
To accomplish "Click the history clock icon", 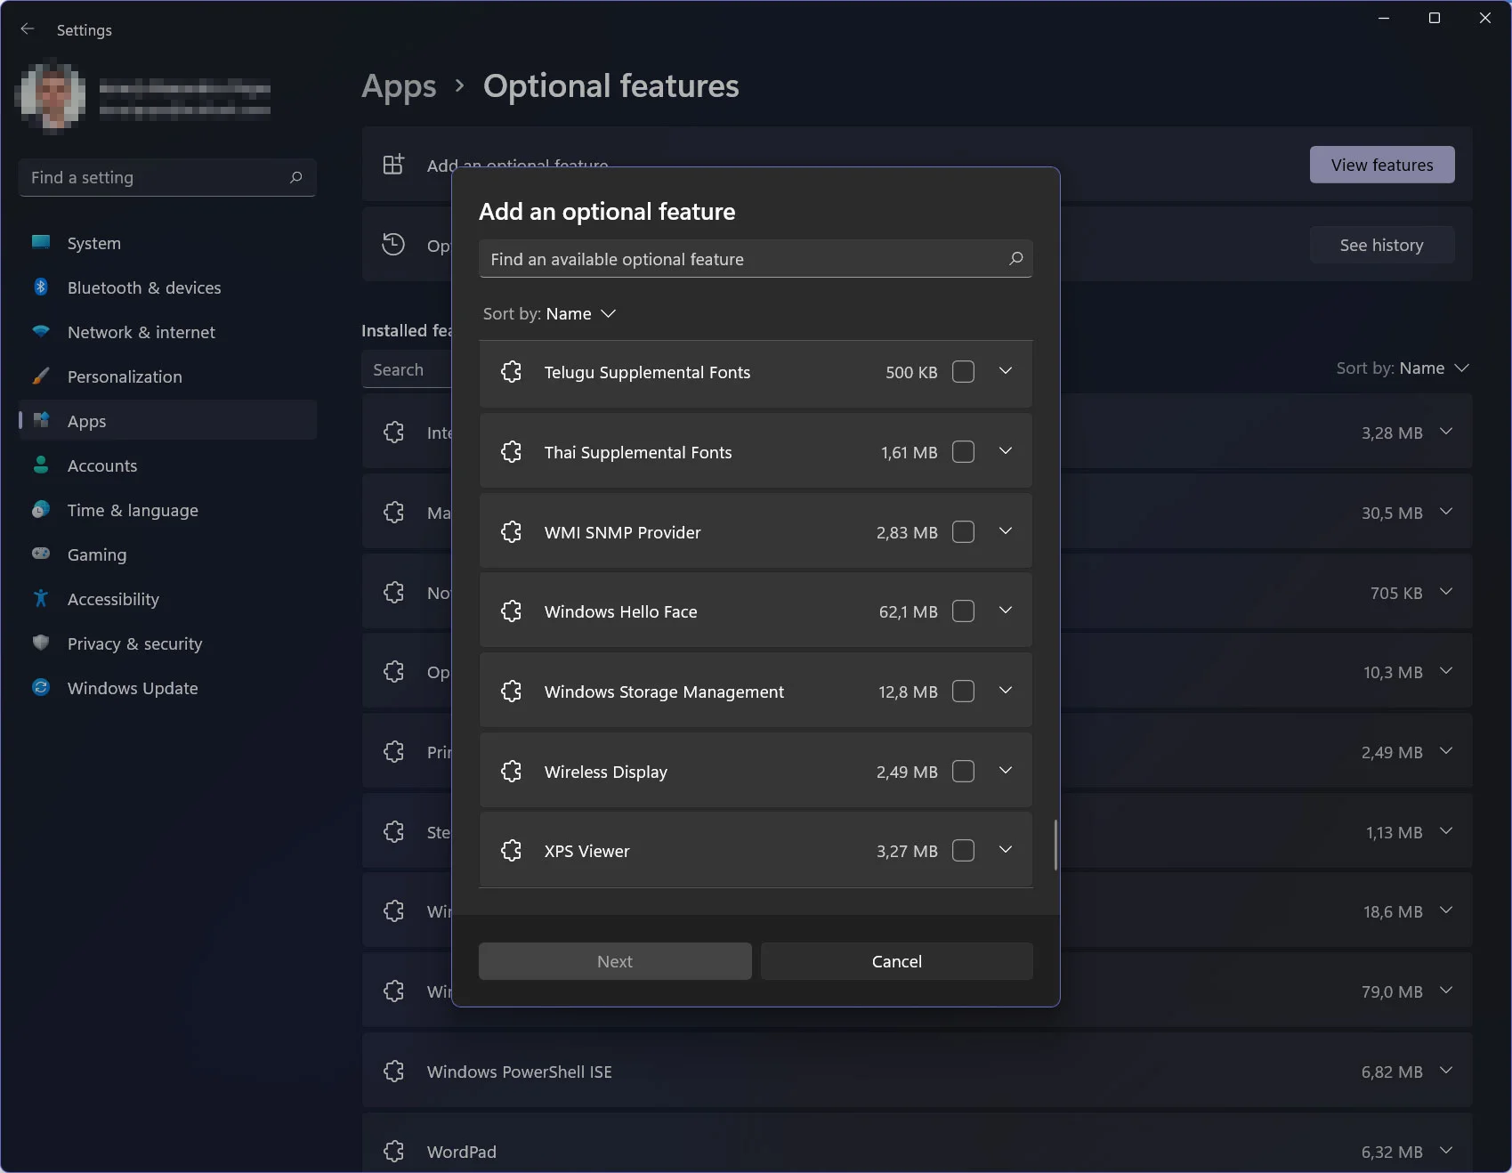I will point(393,245).
